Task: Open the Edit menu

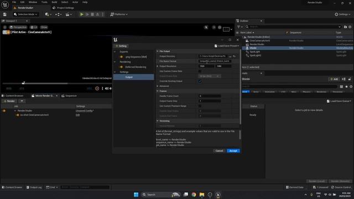Action: pos(22,2)
